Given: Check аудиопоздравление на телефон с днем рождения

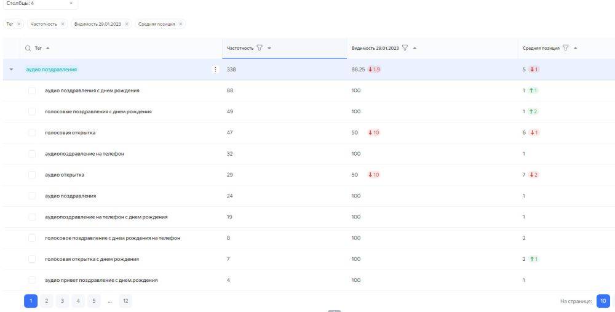Looking at the screenshot, I should [32, 217].
